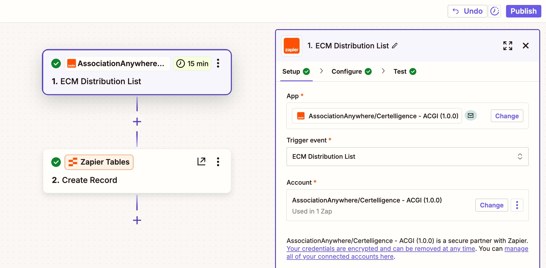Open account options three-dot menu
546x268 pixels.
tap(517, 205)
